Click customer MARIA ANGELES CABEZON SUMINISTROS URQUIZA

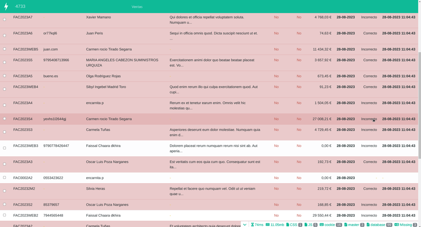[x=122, y=63]
